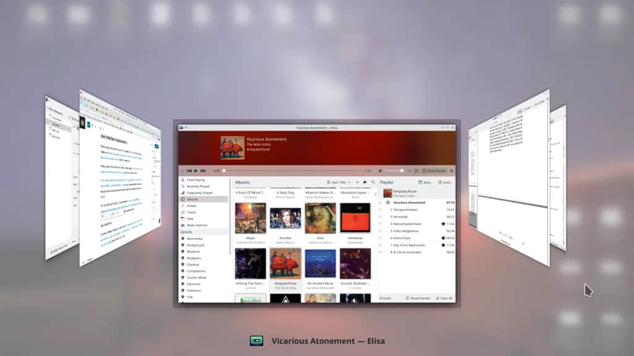Open Radio Stations in sidebar

tap(204, 225)
